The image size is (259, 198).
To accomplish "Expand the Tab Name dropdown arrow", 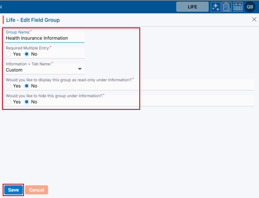I will pyautogui.click(x=80, y=69).
